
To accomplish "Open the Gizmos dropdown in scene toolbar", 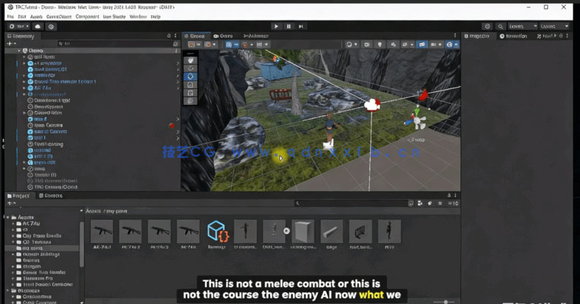I will 451,44.
